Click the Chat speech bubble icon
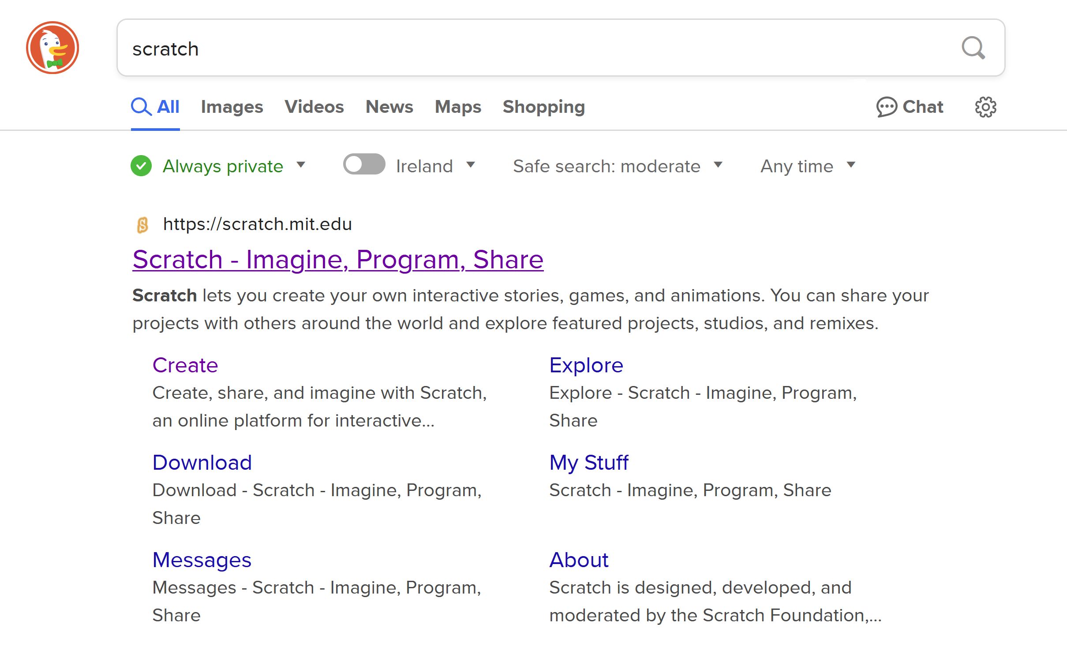 pos(886,107)
